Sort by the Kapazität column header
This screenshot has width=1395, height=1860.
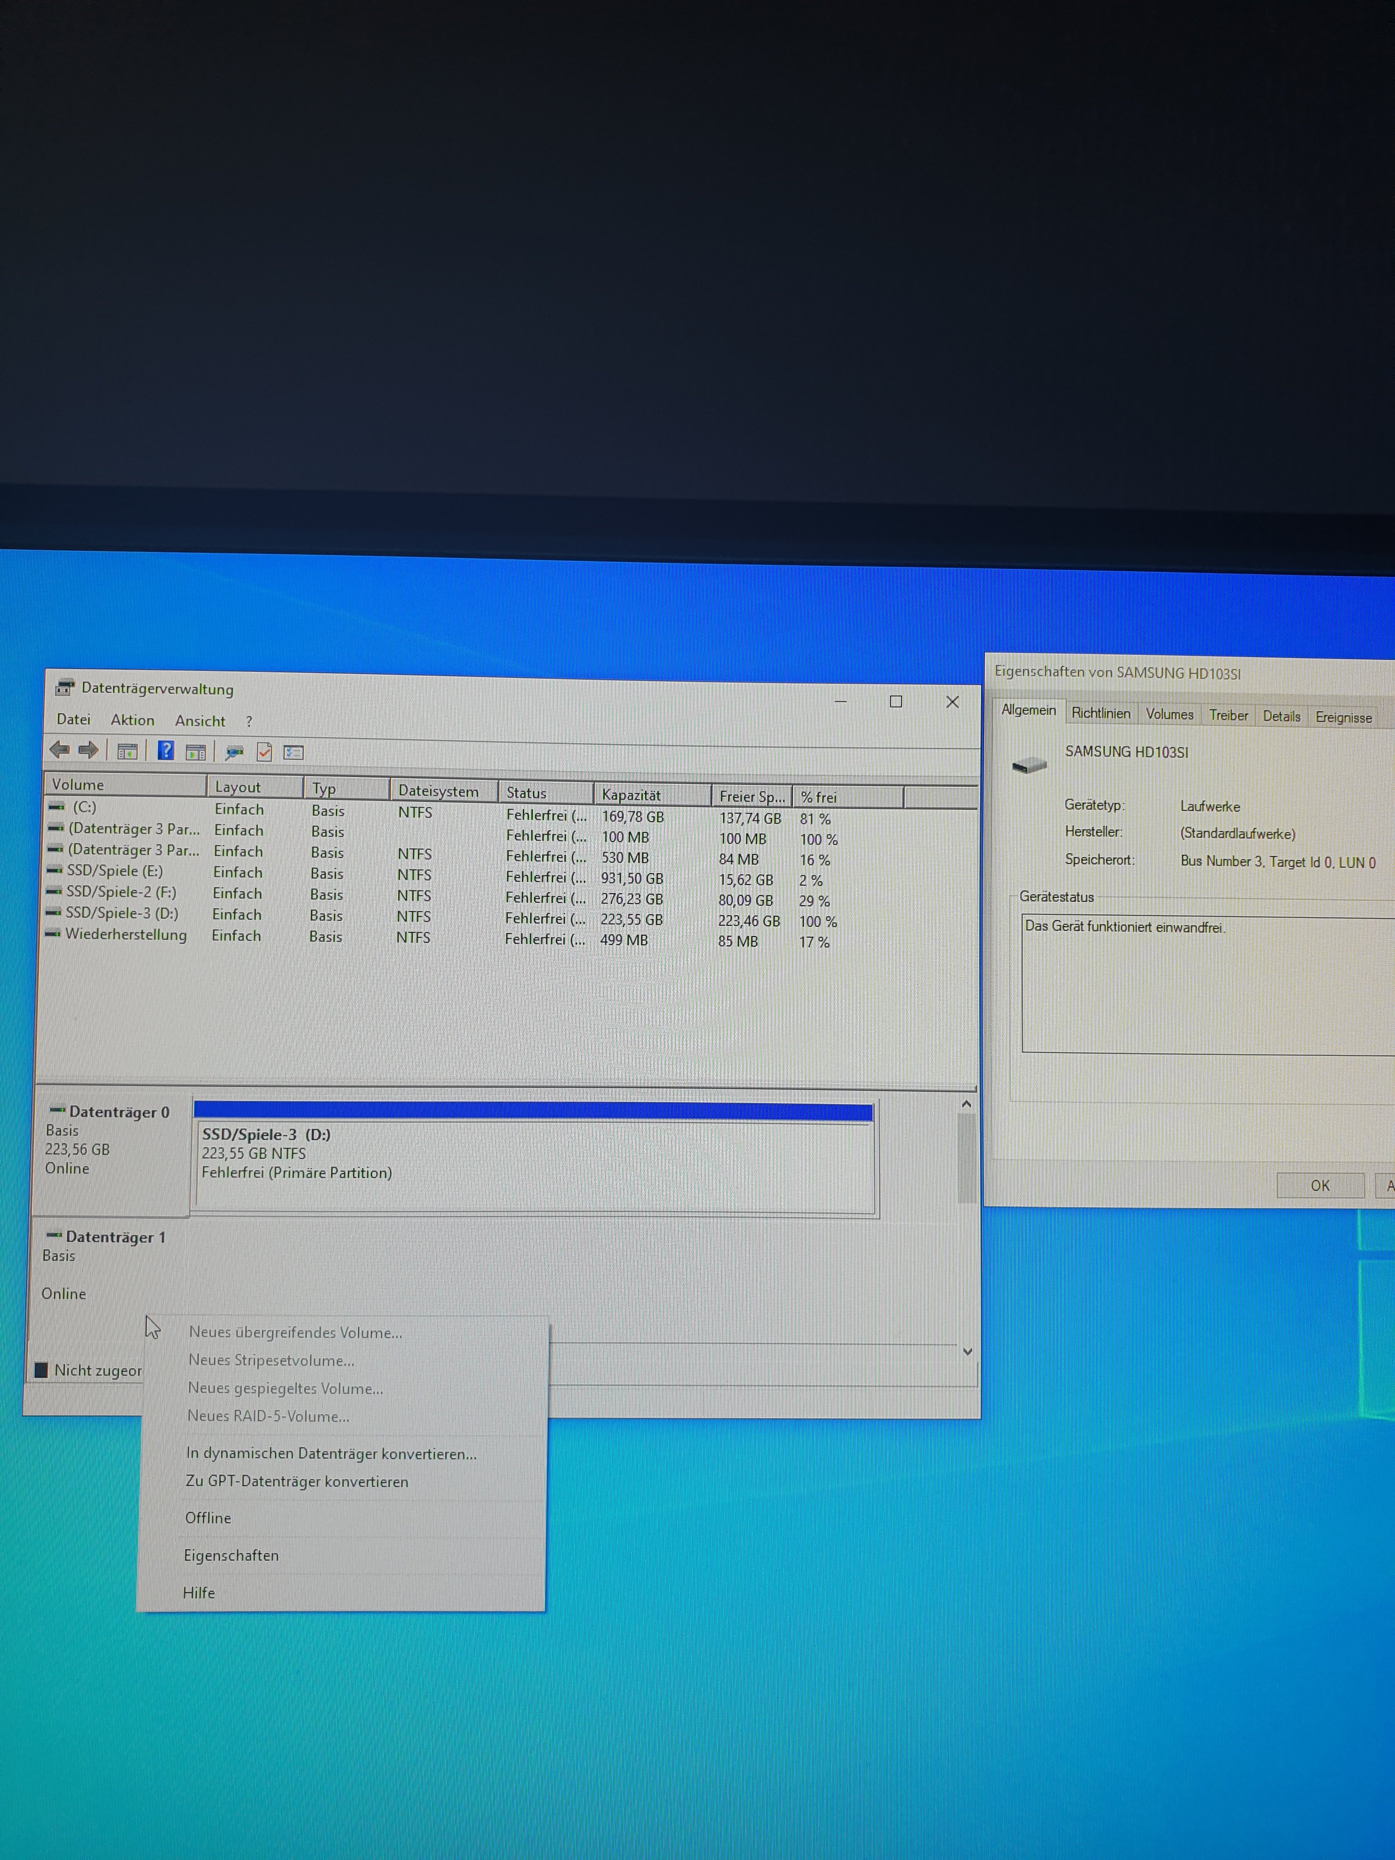[631, 795]
